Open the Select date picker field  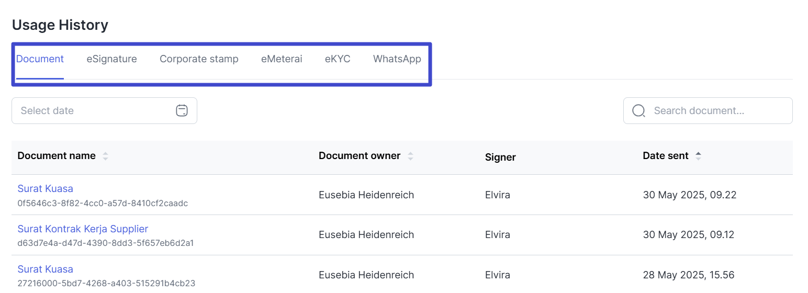[104, 110]
